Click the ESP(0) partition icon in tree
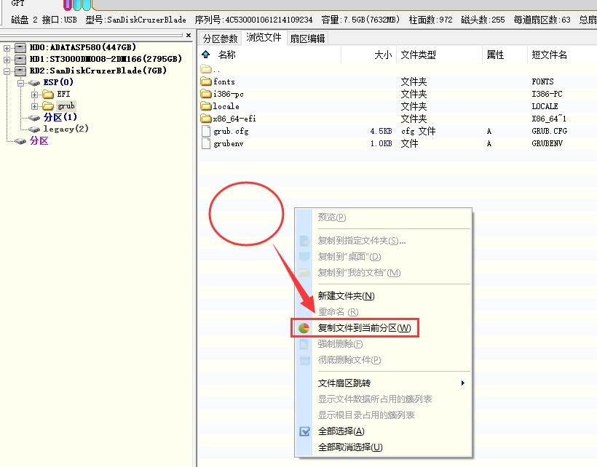 (x=33, y=83)
